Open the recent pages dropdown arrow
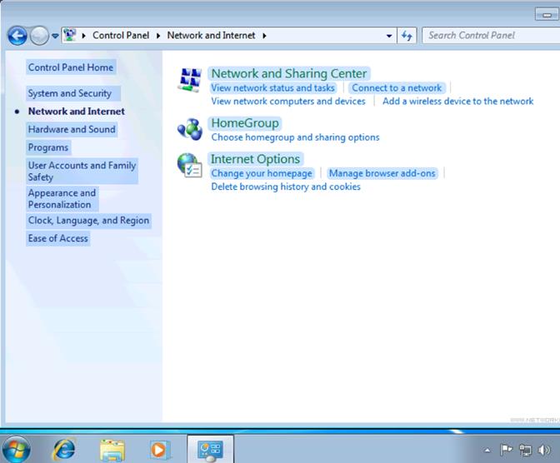The height and width of the screenshot is (463, 560). coord(55,36)
